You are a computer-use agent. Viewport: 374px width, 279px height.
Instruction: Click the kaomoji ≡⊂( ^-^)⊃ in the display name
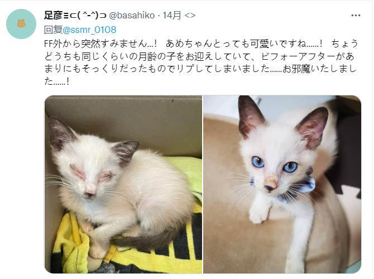point(85,16)
